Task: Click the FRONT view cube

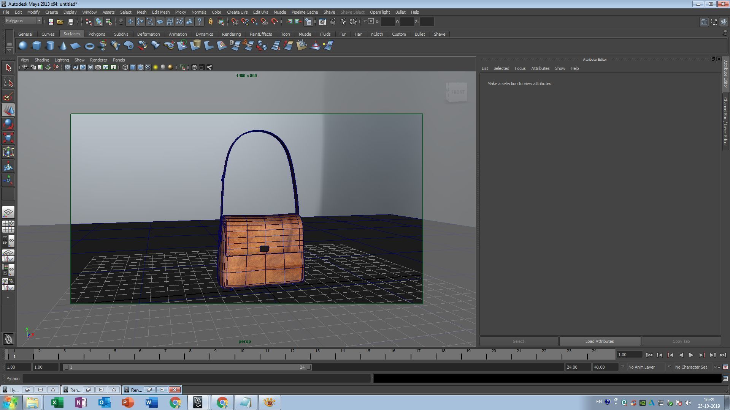Action: point(456,92)
